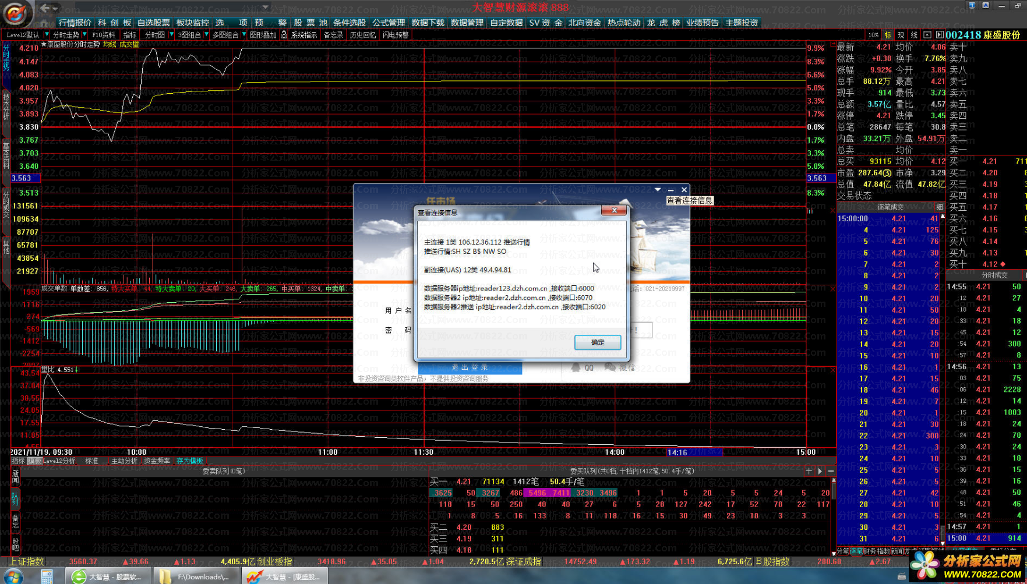
Task: Click the 14:16 timeline marker
Action: pyautogui.click(x=694, y=452)
